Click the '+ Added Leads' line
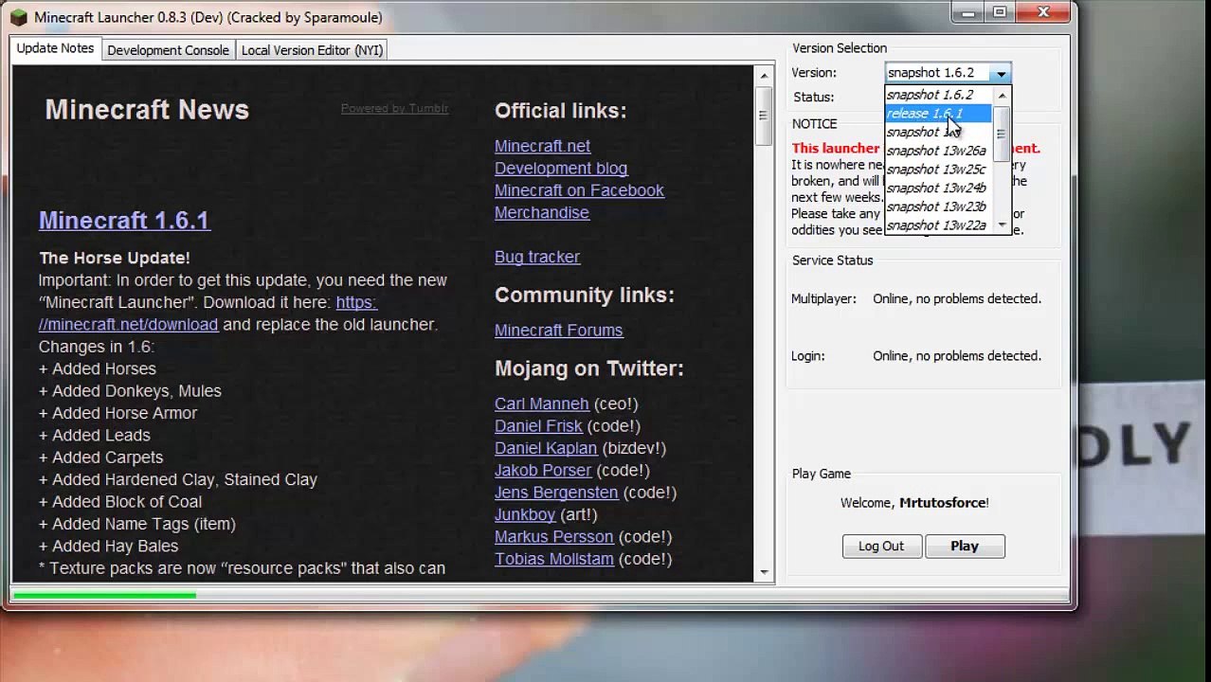Screen dimensions: 1211x682 pyautogui.click(x=95, y=436)
